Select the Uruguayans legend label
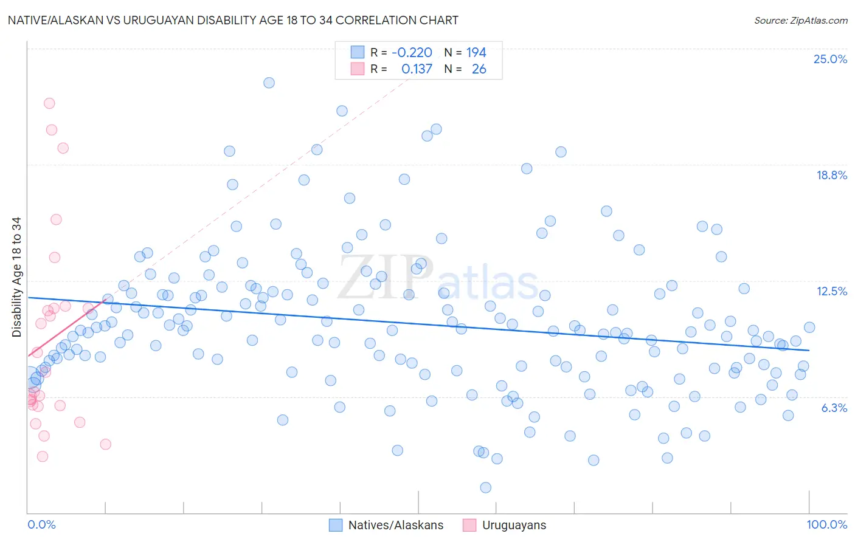This screenshot has width=855, height=542. [514, 525]
